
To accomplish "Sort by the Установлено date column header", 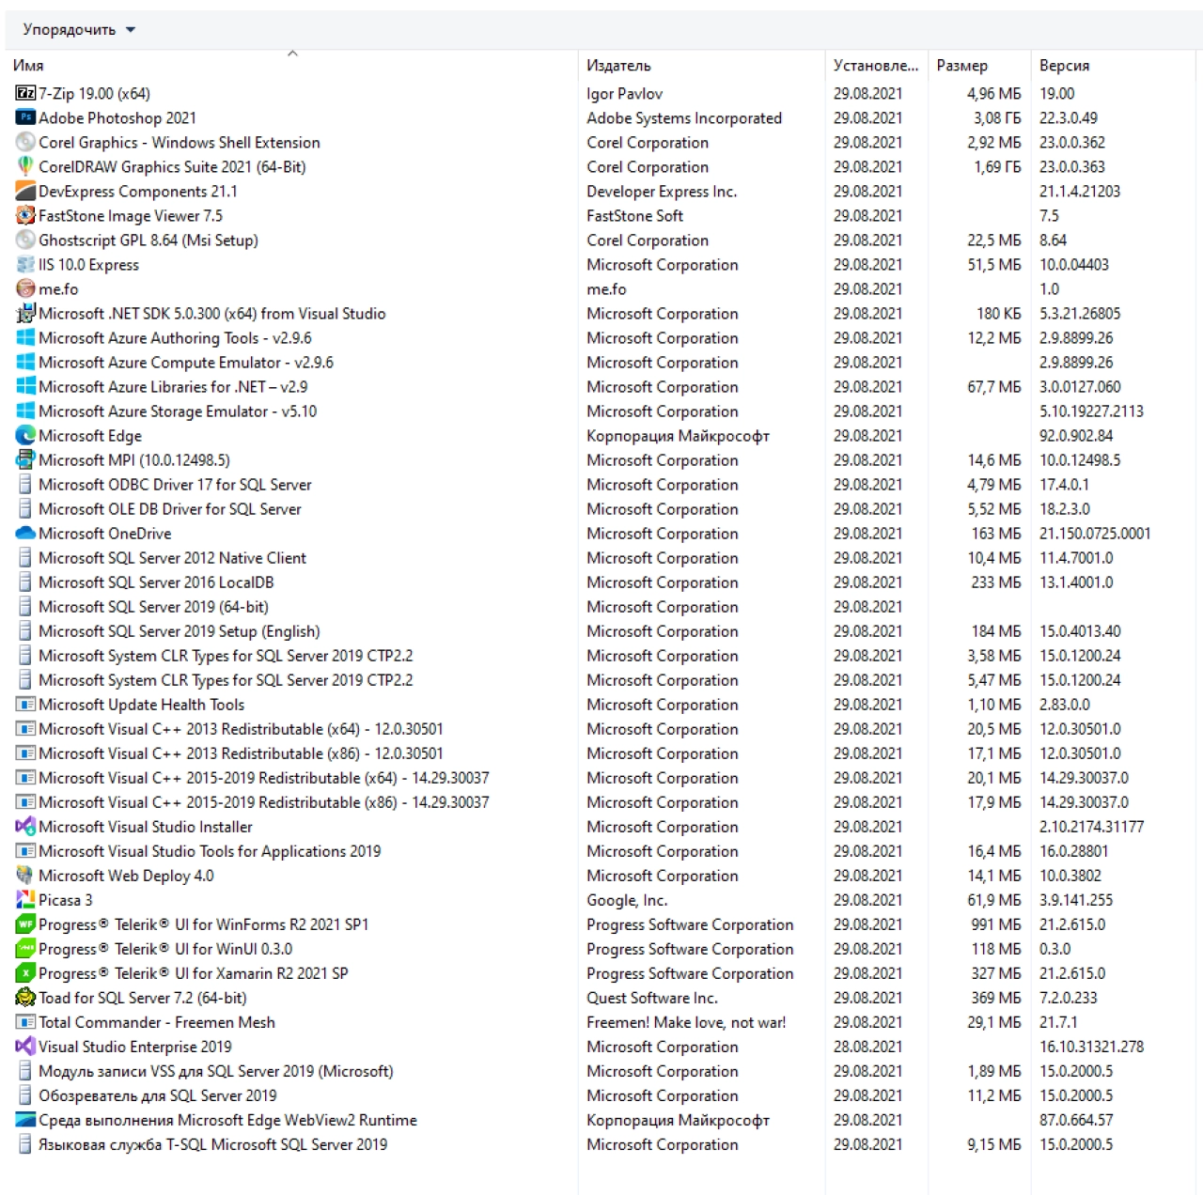I will (x=875, y=65).
